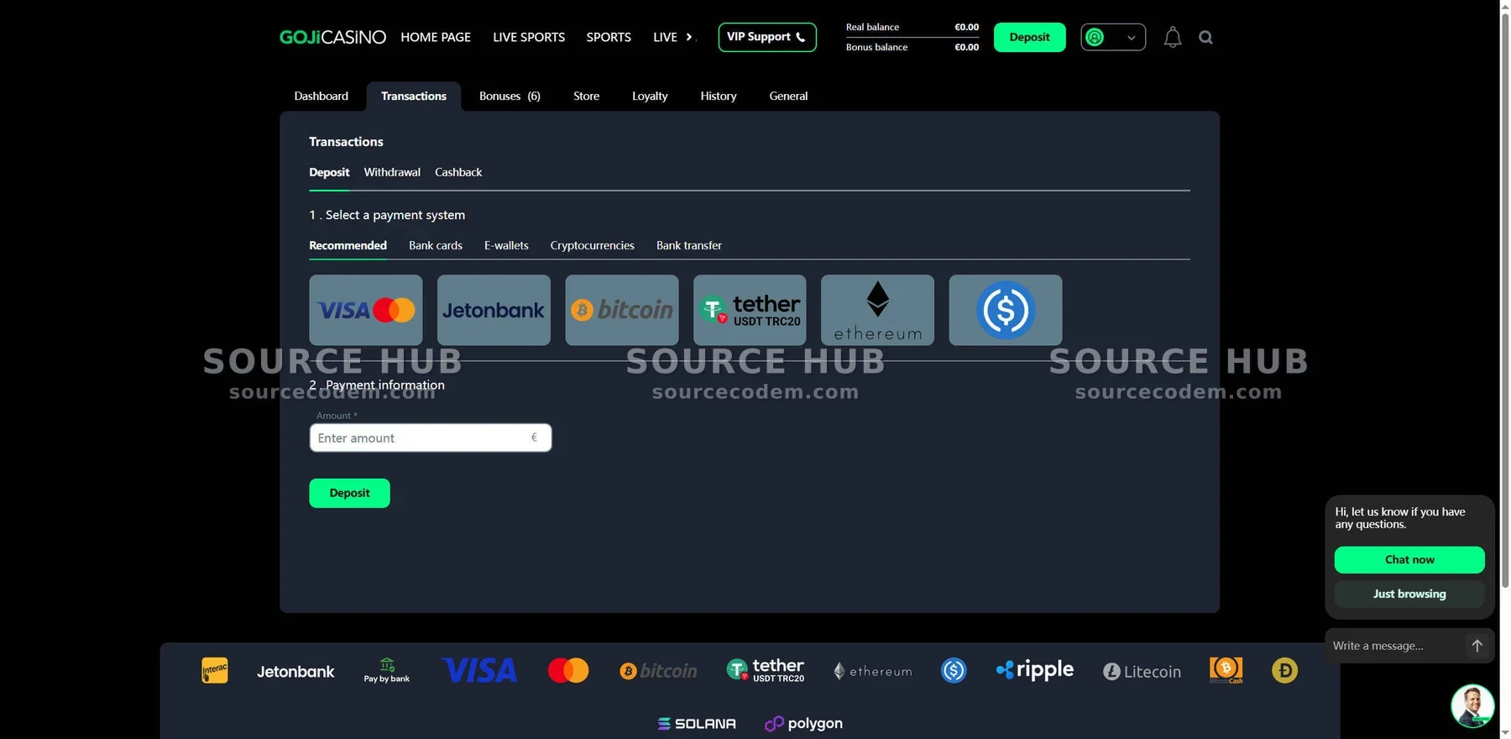Screen dimensions: 1511x739
Task: Click the Real balance amount
Action: tap(966, 27)
